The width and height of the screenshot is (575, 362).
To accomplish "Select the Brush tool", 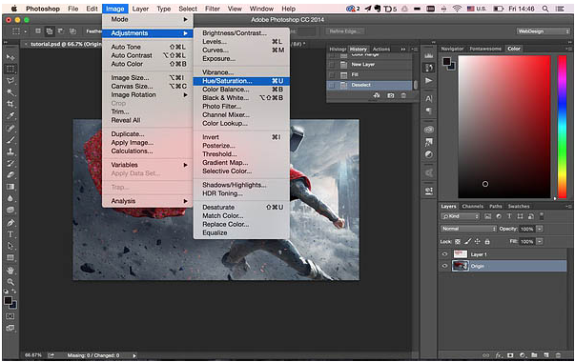I will point(10,140).
